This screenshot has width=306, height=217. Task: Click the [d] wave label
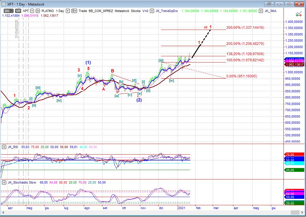[x=134, y=80]
